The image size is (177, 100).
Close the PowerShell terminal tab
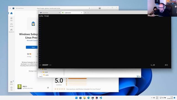coord(59,13)
